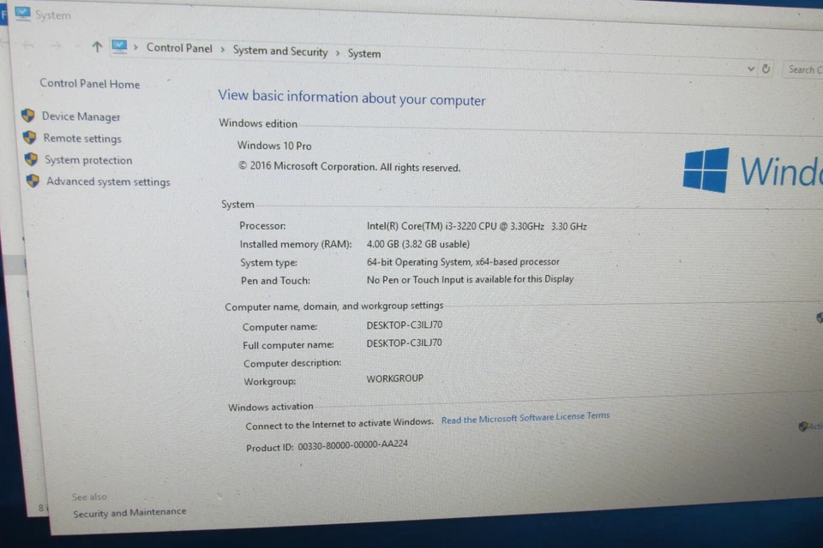Viewport: 823px width, 548px height.
Task: Click the Windows logo graphic
Action: (705, 170)
